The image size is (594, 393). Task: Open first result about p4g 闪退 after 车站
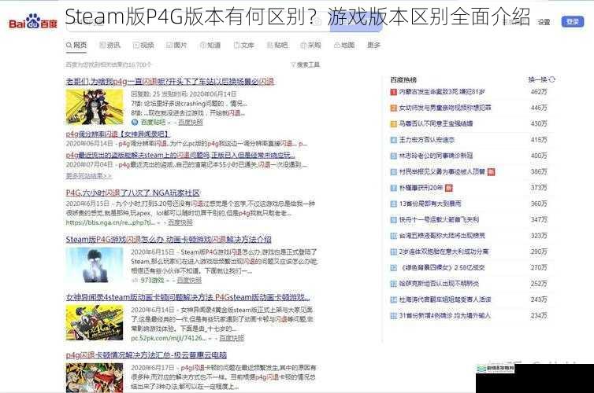coord(170,81)
